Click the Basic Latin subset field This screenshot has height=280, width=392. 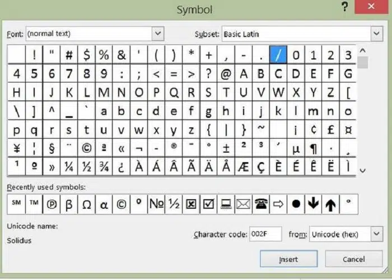pos(296,34)
